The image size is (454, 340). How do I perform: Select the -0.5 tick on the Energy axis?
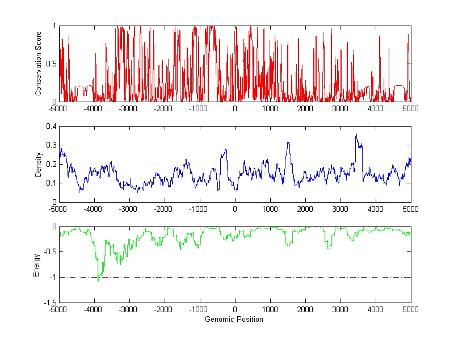[x=49, y=252]
